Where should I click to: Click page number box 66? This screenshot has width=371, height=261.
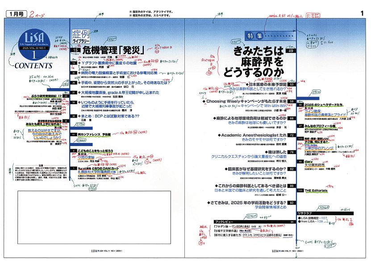[x=291, y=118]
